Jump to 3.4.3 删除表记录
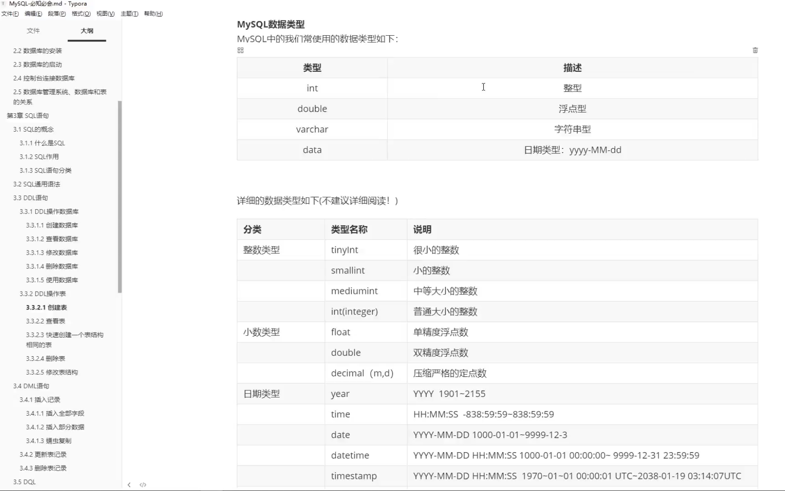The image size is (785, 491). point(43,469)
